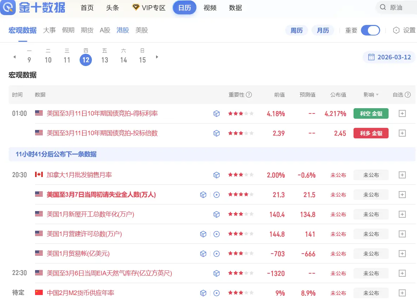Click the cube icon for Canada wholesale sales

217,175
